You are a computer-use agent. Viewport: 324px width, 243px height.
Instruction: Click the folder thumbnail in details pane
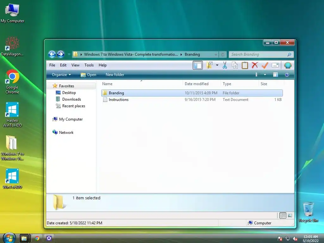59,202
